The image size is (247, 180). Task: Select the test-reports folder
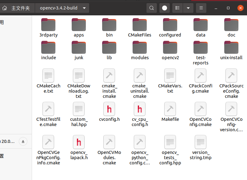click(201, 47)
